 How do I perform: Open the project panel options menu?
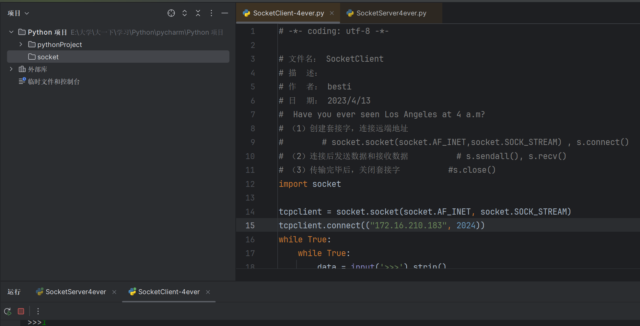(211, 13)
